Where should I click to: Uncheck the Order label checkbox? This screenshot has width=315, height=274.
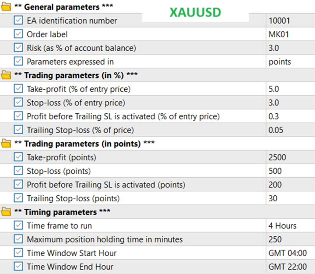click(18, 34)
